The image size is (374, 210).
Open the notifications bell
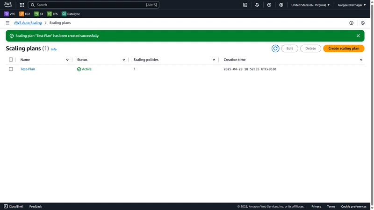(257, 5)
